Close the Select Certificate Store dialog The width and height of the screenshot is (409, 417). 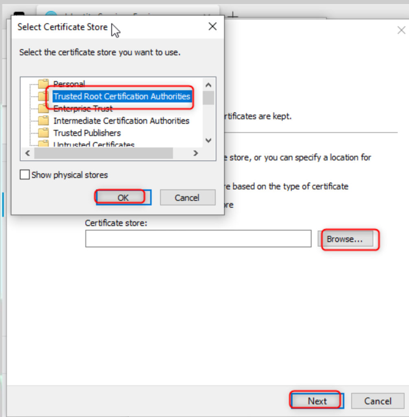coord(212,27)
